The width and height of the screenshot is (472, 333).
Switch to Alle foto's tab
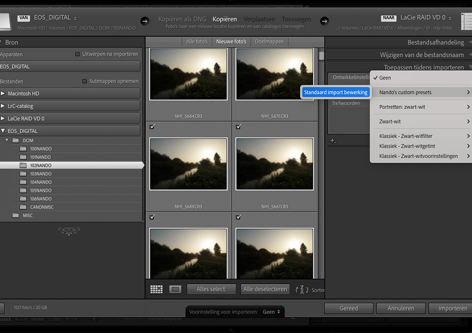[x=197, y=42]
